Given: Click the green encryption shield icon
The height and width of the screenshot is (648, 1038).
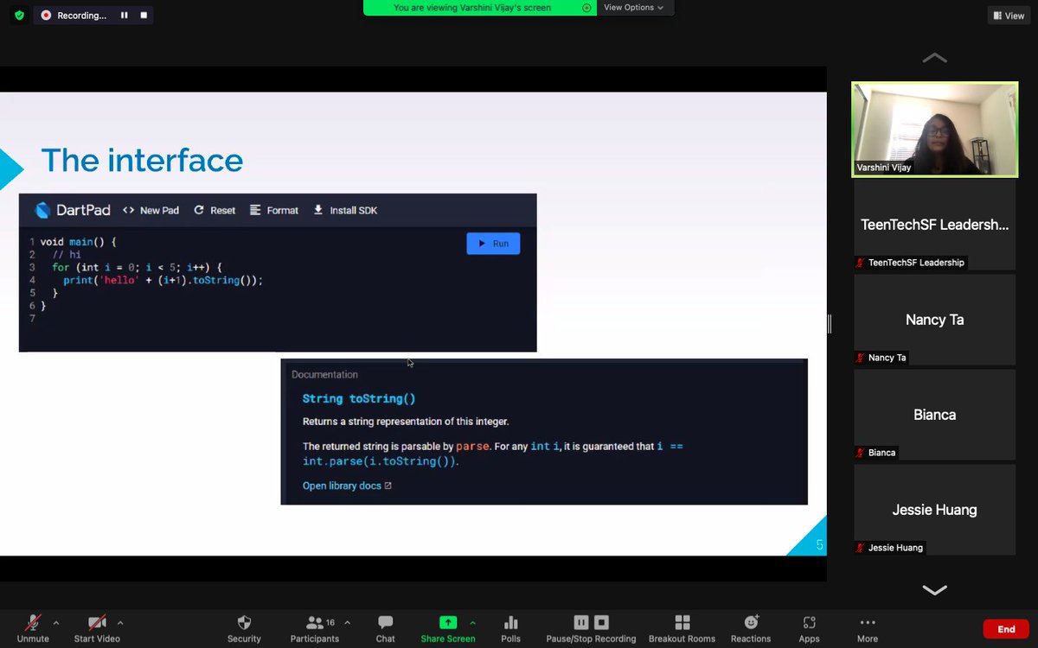Looking at the screenshot, I should pos(19,16).
